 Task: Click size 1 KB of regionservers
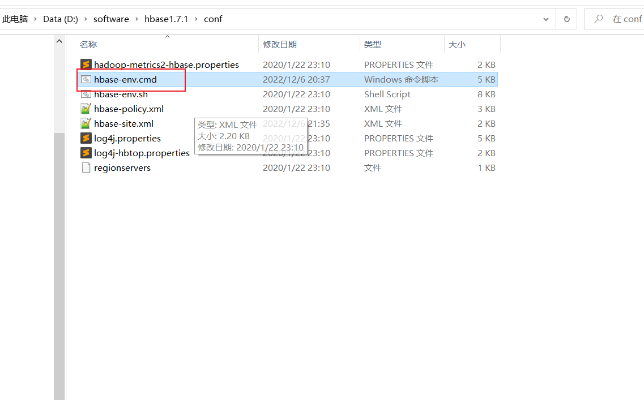[x=487, y=168]
